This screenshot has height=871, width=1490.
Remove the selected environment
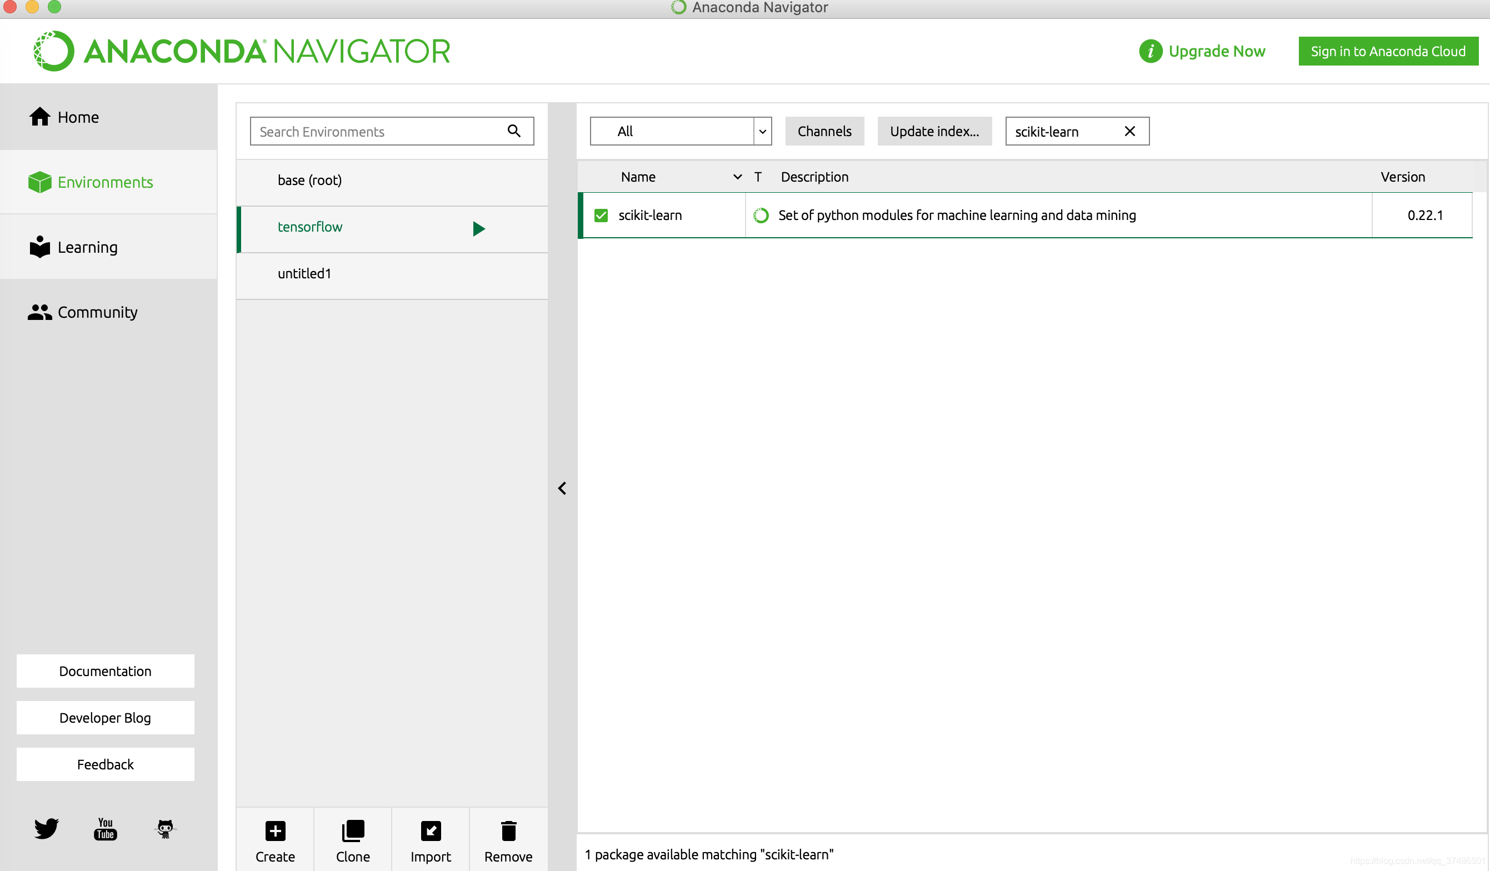pos(508,840)
